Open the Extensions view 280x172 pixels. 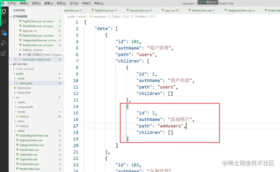pos(4,53)
